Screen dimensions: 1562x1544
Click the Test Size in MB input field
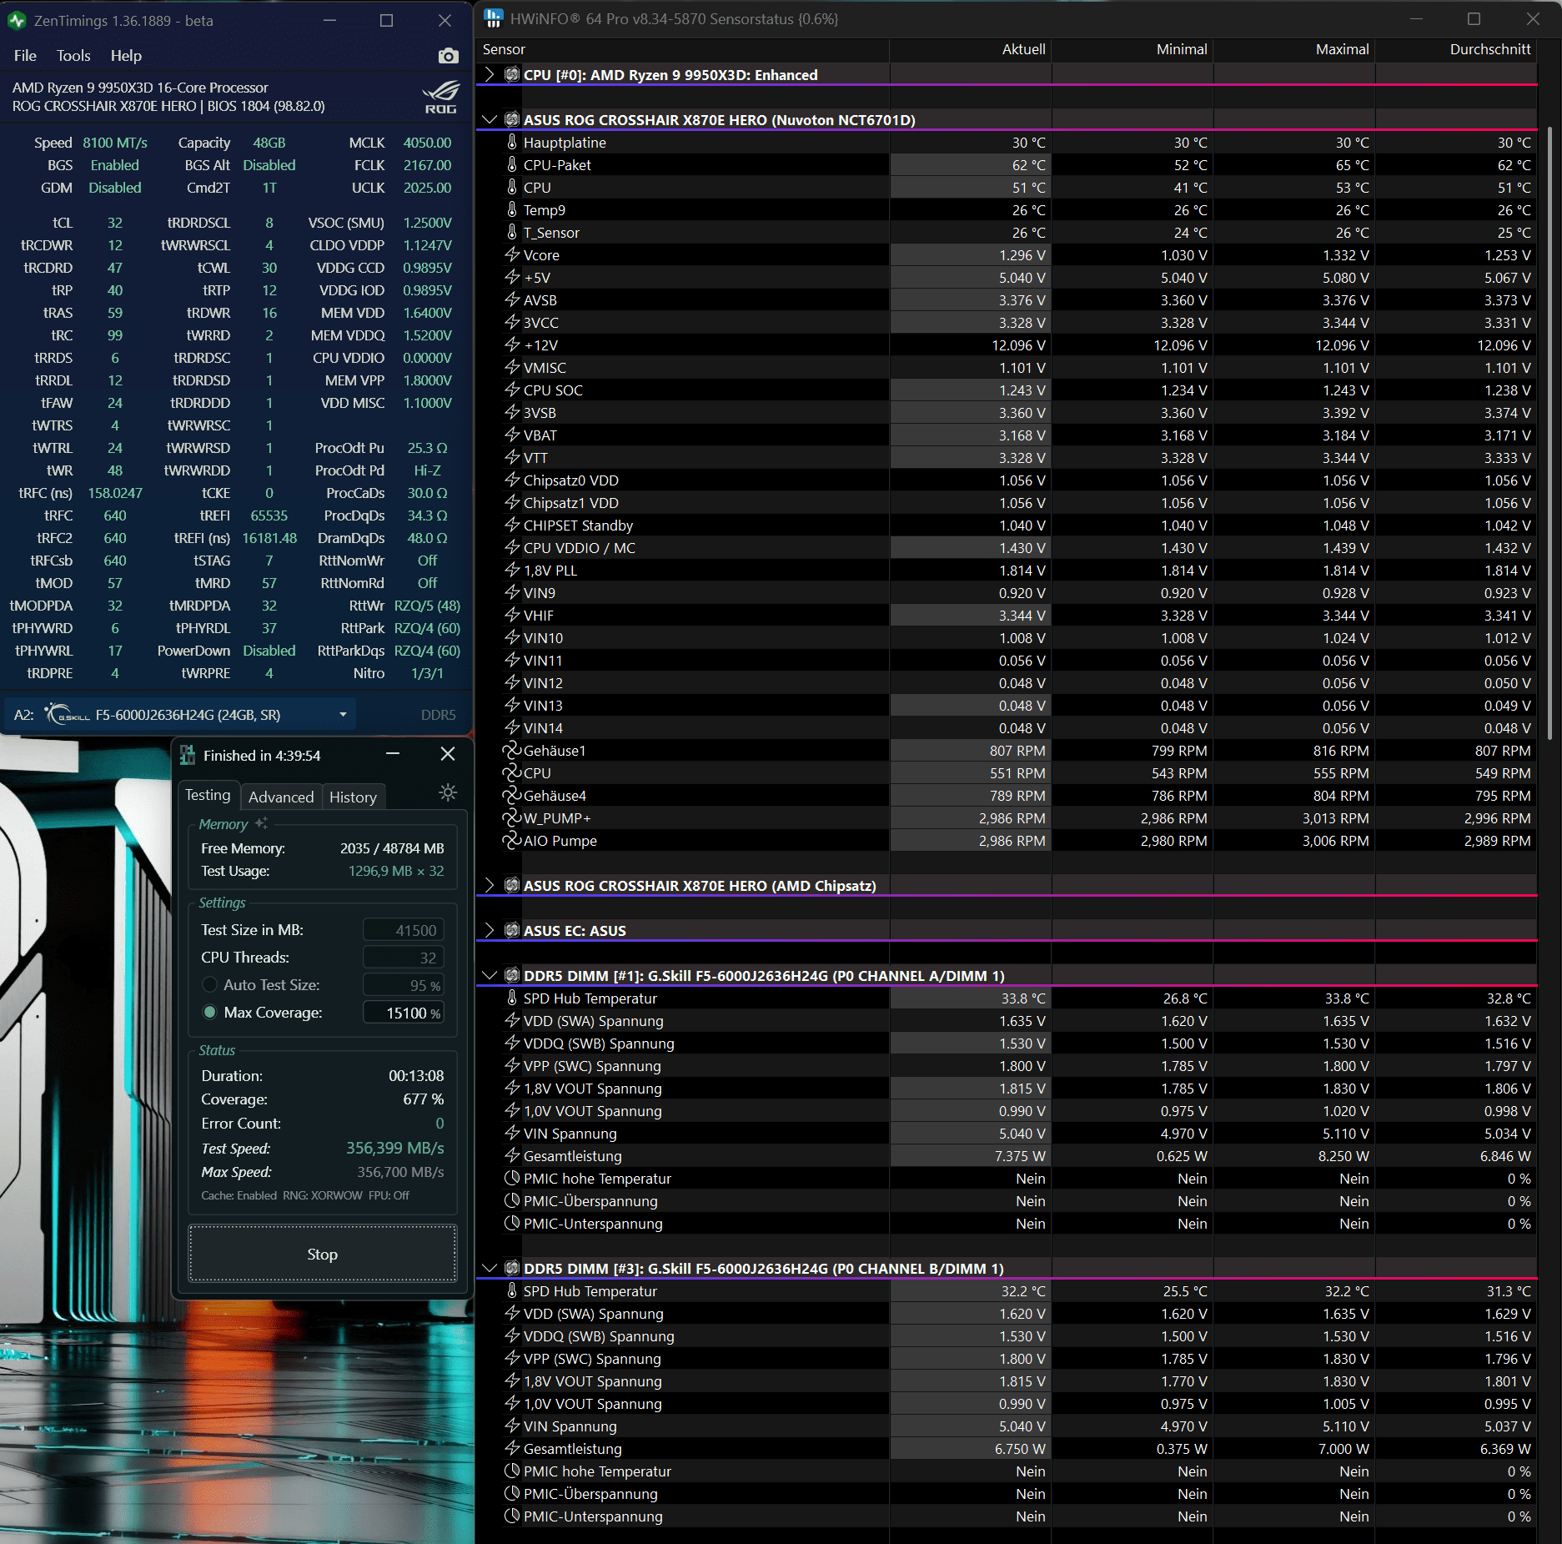tap(403, 928)
